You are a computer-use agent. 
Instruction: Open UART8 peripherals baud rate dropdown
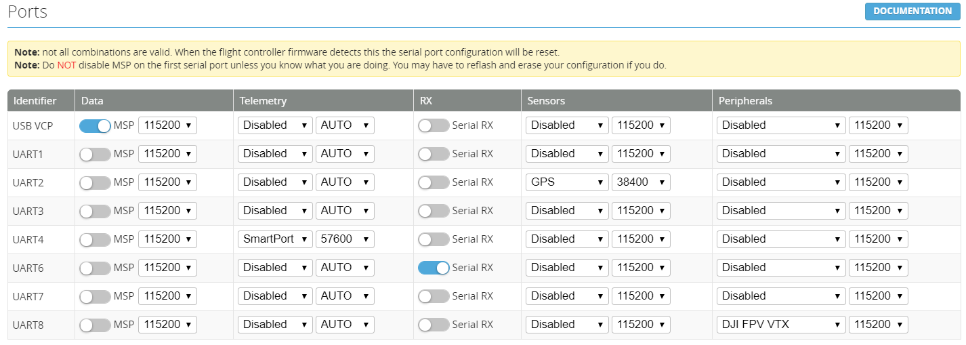878,325
